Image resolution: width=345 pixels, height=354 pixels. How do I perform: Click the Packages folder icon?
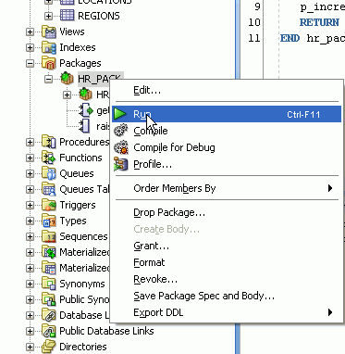(49, 63)
